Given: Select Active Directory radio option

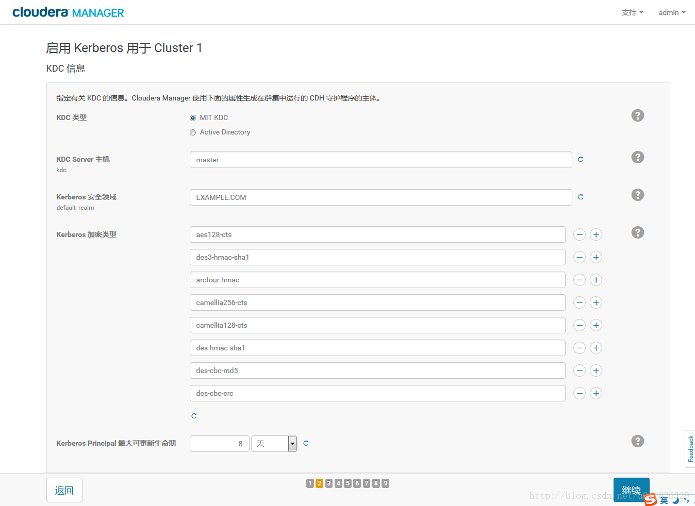Looking at the screenshot, I should coord(193,132).
